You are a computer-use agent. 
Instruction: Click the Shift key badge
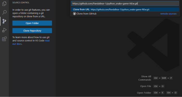164,78
